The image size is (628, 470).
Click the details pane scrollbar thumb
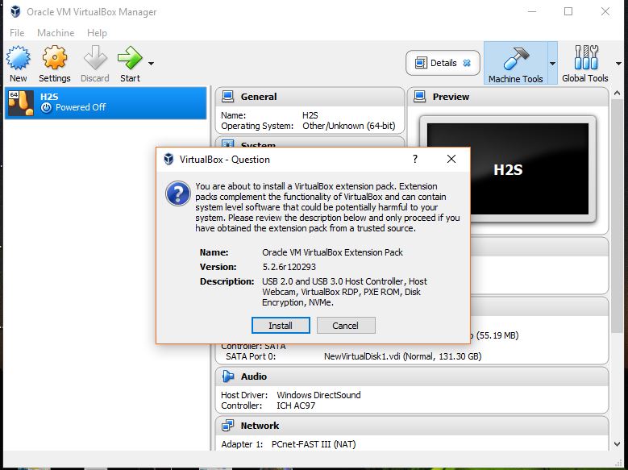point(618,216)
